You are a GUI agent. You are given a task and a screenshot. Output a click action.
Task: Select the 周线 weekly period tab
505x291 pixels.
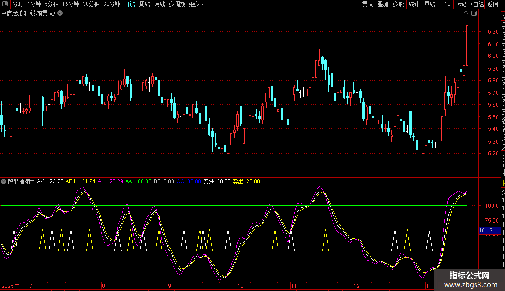point(144,4)
